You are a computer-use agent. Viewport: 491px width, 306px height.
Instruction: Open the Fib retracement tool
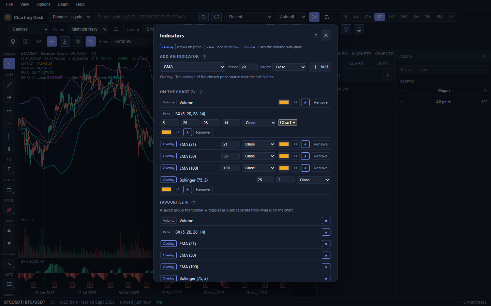(x=9, y=169)
